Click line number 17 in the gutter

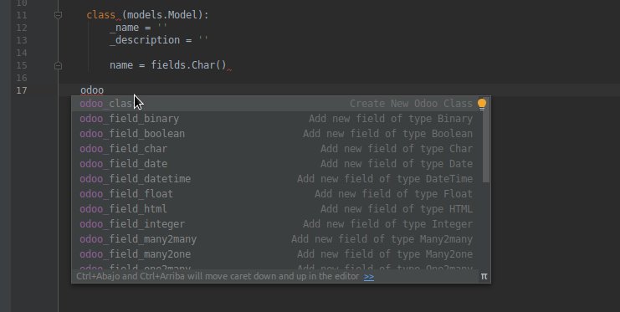tap(22, 90)
